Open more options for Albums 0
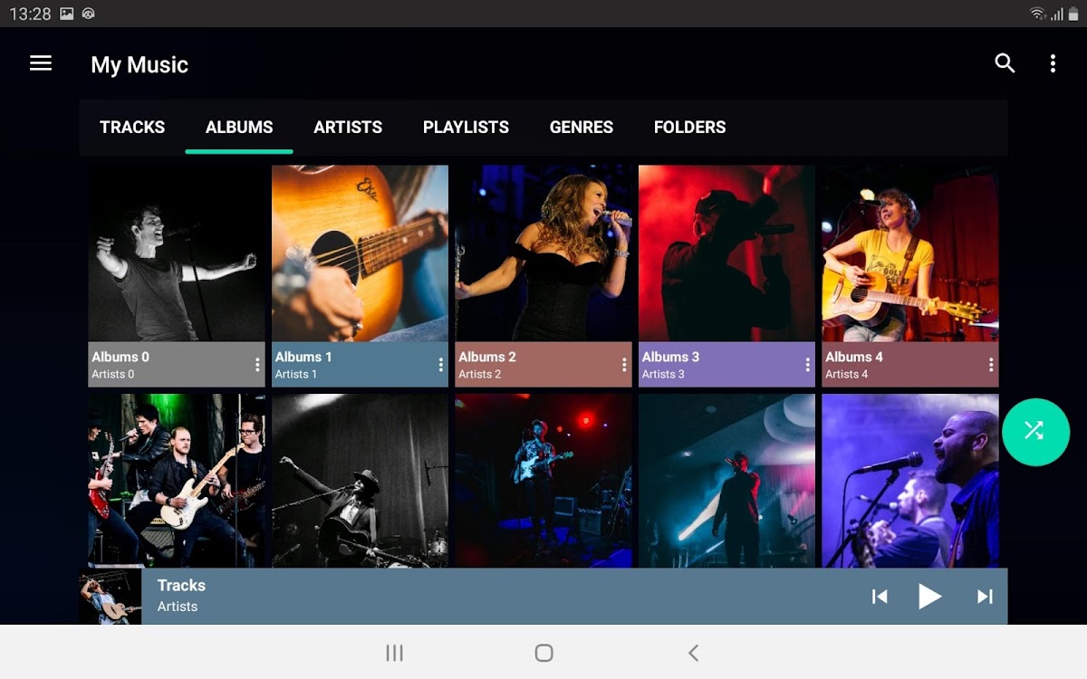The height and width of the screenshot is (679, 1087). pyautogui.click(x=257, y=365)
